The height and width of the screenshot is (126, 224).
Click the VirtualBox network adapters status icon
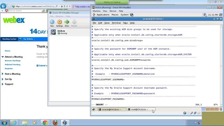195,113
